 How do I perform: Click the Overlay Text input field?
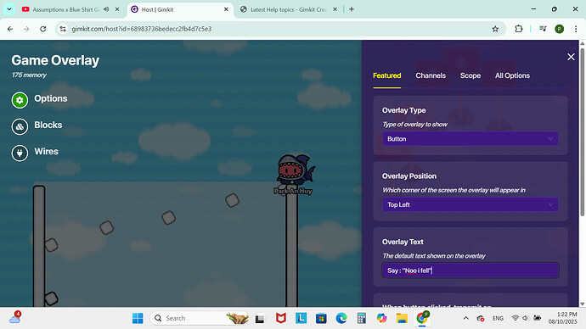pos(470,270)
